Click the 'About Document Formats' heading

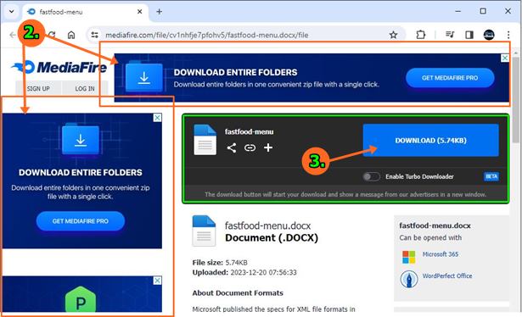[x=238, y=293]
